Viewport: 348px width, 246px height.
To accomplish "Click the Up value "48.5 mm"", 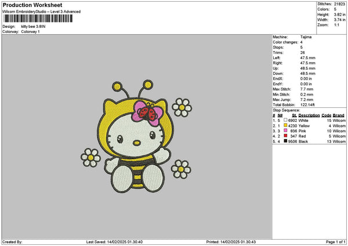I will click(307, 68).
